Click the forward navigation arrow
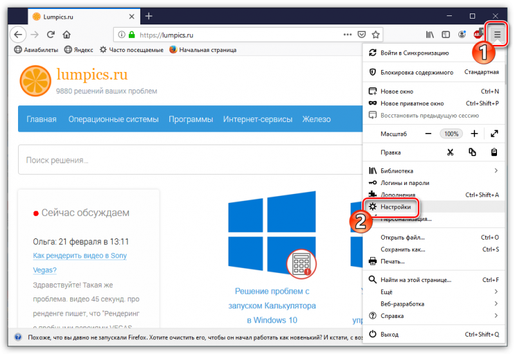 point(35,35)
